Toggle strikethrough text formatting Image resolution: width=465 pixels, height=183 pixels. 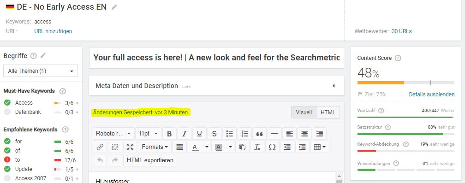pyautogui.click(x=215, y=134)
